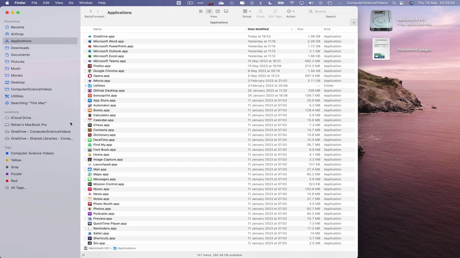Open the Help menu
The image size is (460, 258).
point(102,3)
